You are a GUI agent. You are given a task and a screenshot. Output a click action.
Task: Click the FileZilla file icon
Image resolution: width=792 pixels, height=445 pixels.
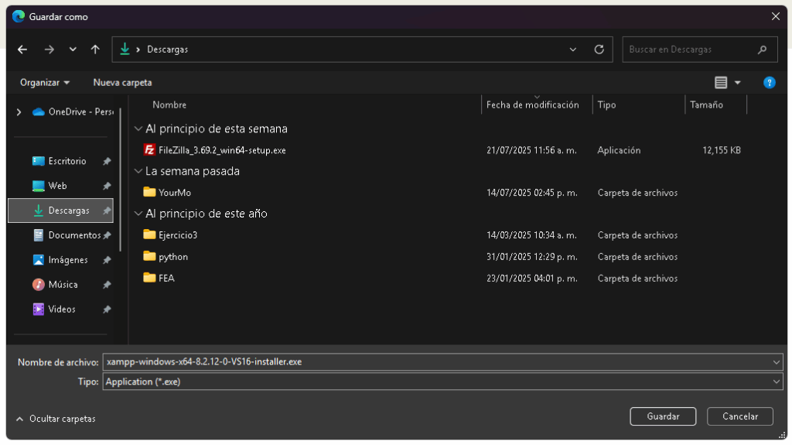pyautogui.click(x=149, y=149)
